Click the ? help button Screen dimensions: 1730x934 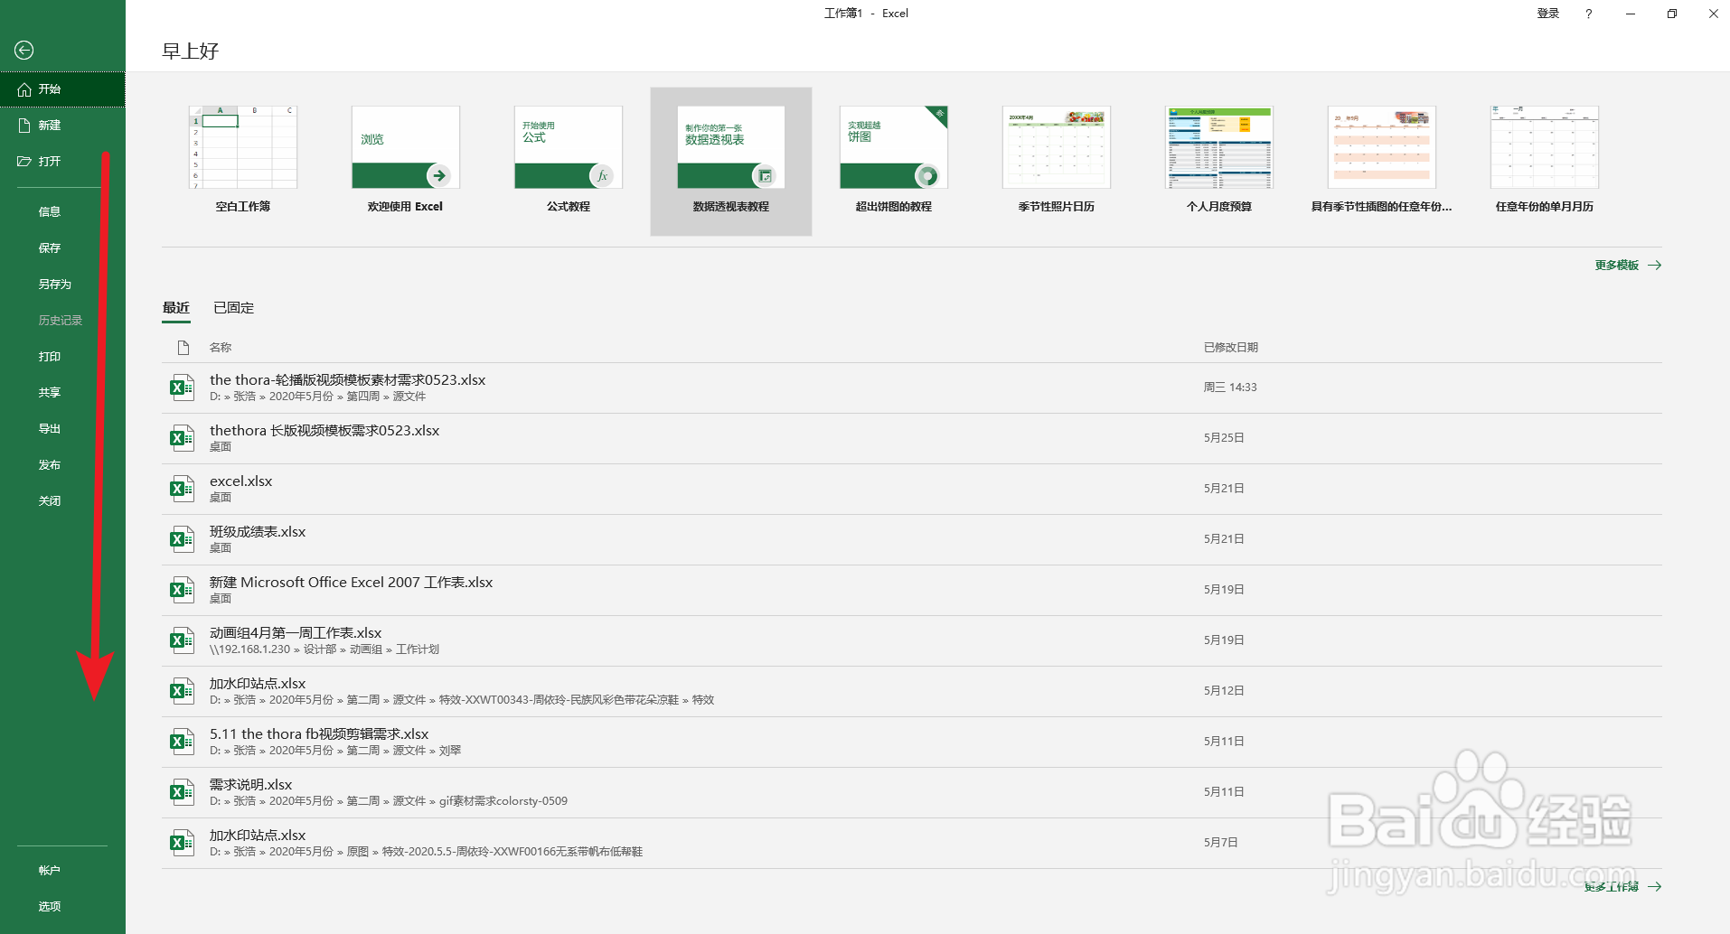tap(1589, 14)
